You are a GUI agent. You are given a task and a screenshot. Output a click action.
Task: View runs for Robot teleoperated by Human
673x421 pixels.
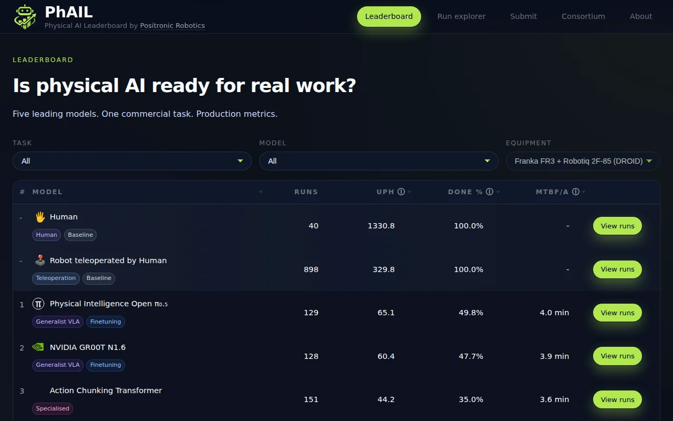617,269
